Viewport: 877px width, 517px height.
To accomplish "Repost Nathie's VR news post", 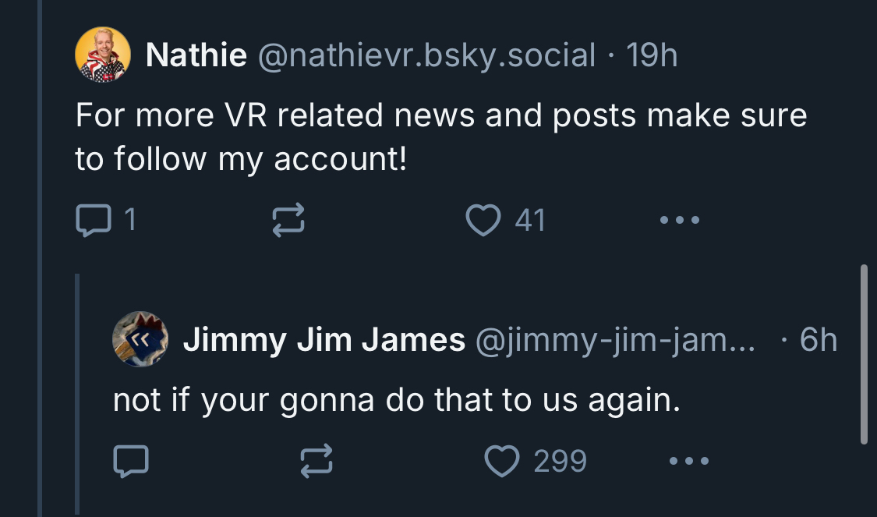I will 286,221.
